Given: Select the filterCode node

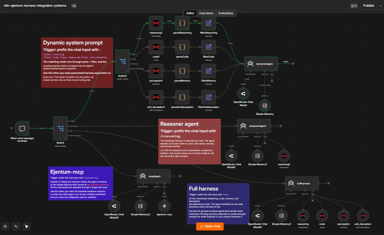Looking at the screenshot, I should click(x=209, y=47).
